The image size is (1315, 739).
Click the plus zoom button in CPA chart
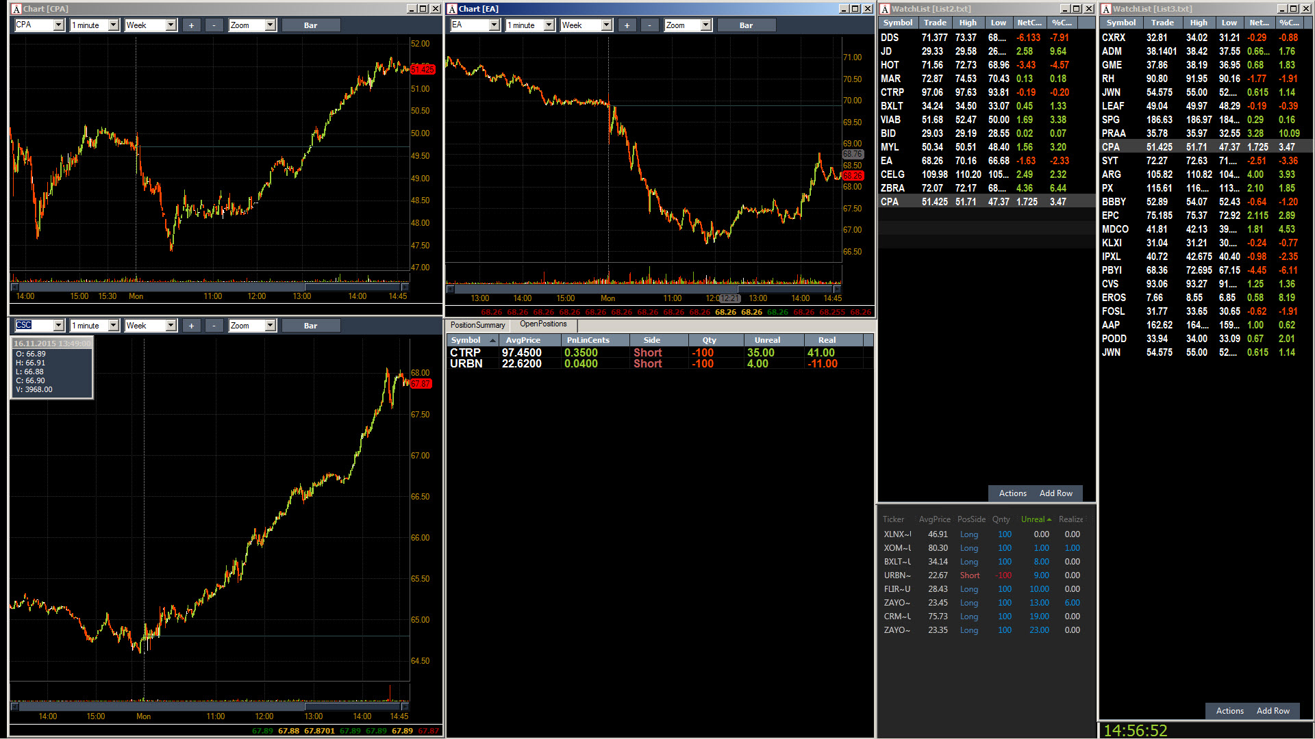tap(191, 25)
